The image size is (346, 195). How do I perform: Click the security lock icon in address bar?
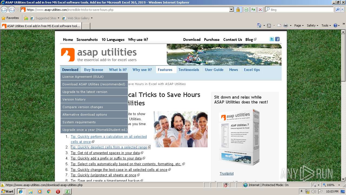(238, 9)
